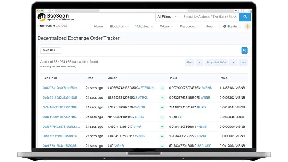Focus the Search by Address / Txn Hash field
Screen dimensions: 288x162
(x=210, y=17)
